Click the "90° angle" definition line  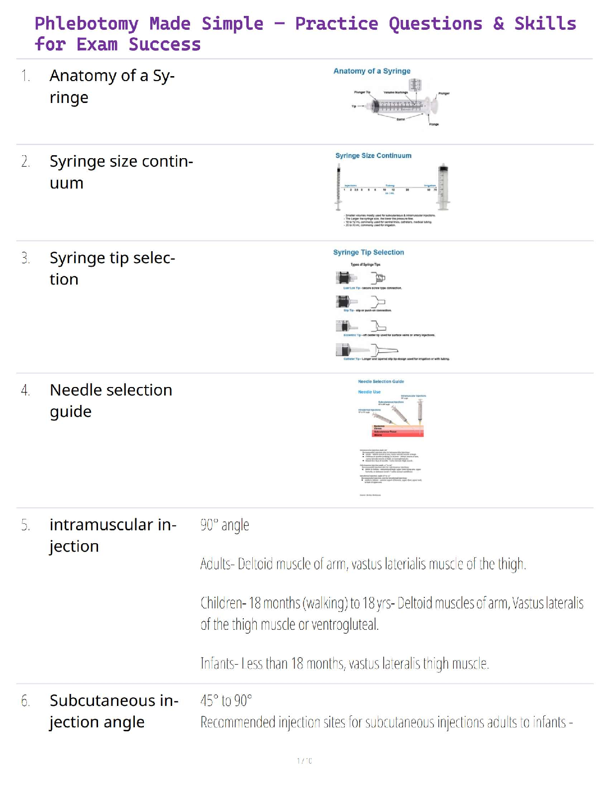(225, 525)
